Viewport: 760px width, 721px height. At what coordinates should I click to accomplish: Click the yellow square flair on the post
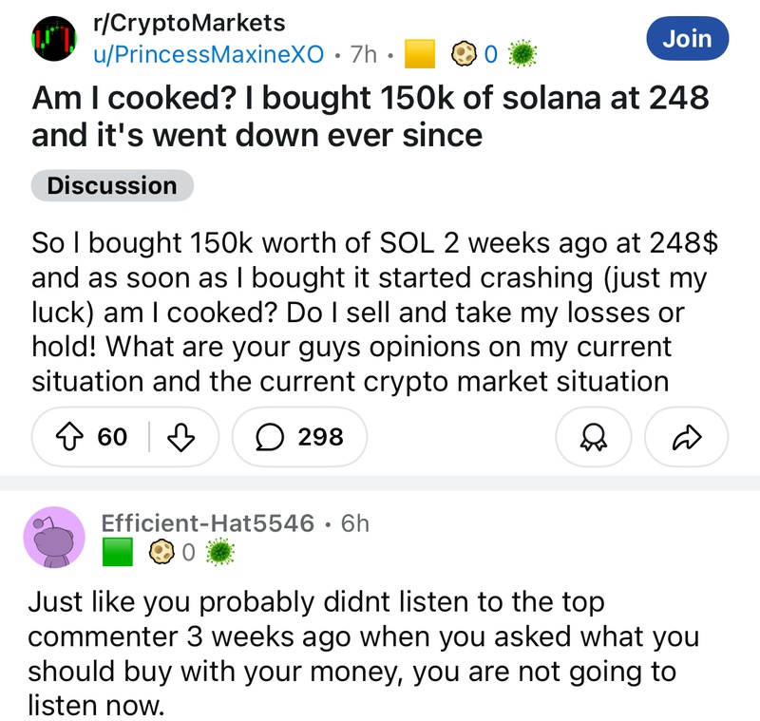[420, 54]
